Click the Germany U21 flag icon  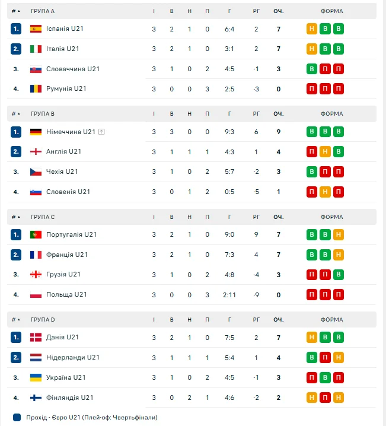(x=36, y=132)
